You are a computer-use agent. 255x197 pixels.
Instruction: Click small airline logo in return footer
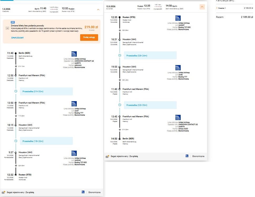click(x=187, y=156)
